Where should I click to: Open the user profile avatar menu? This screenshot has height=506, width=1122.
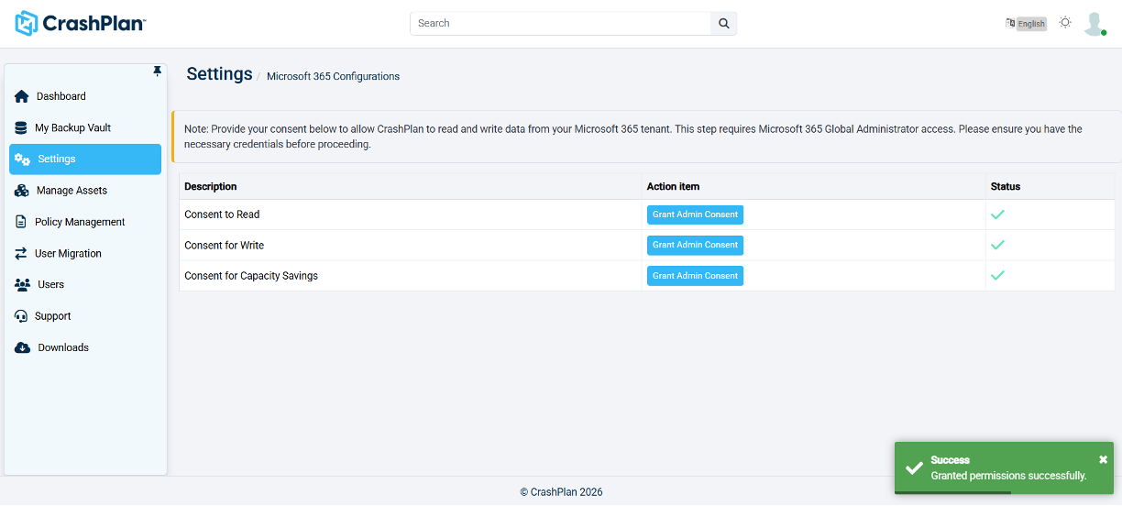point(1094,24)
